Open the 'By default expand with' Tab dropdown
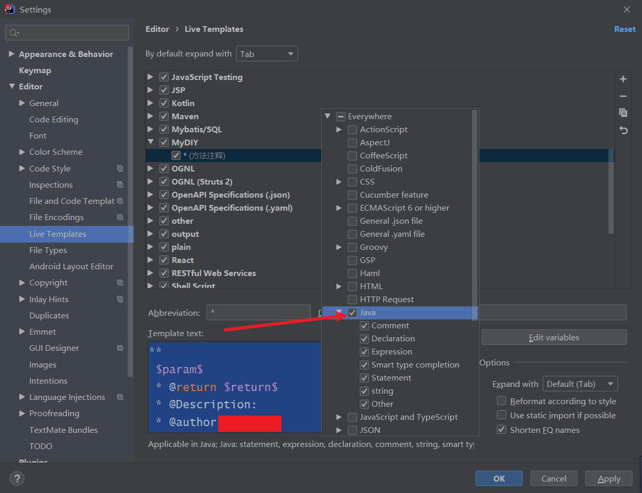Image resolution: width=642 pixels, height=493 pixels. point(267,54)
